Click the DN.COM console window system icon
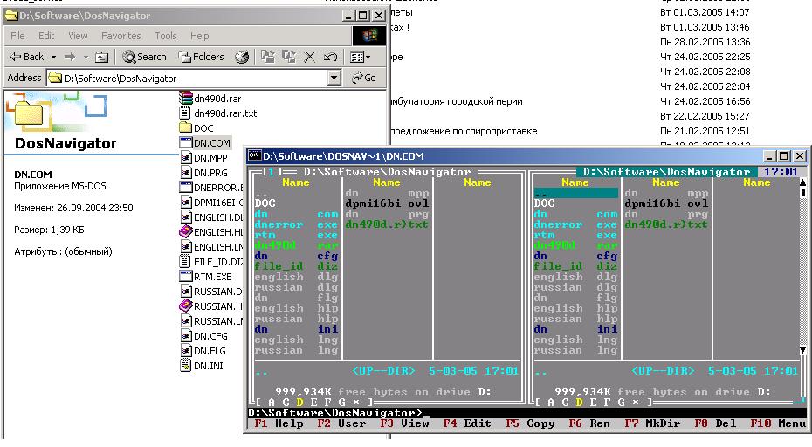This screenshot has width=812, height=447. (x=254, y=155)
